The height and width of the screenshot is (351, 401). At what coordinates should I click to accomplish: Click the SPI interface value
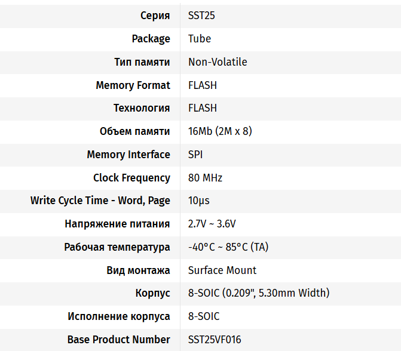pyautogui.click(x=195, y=155)
